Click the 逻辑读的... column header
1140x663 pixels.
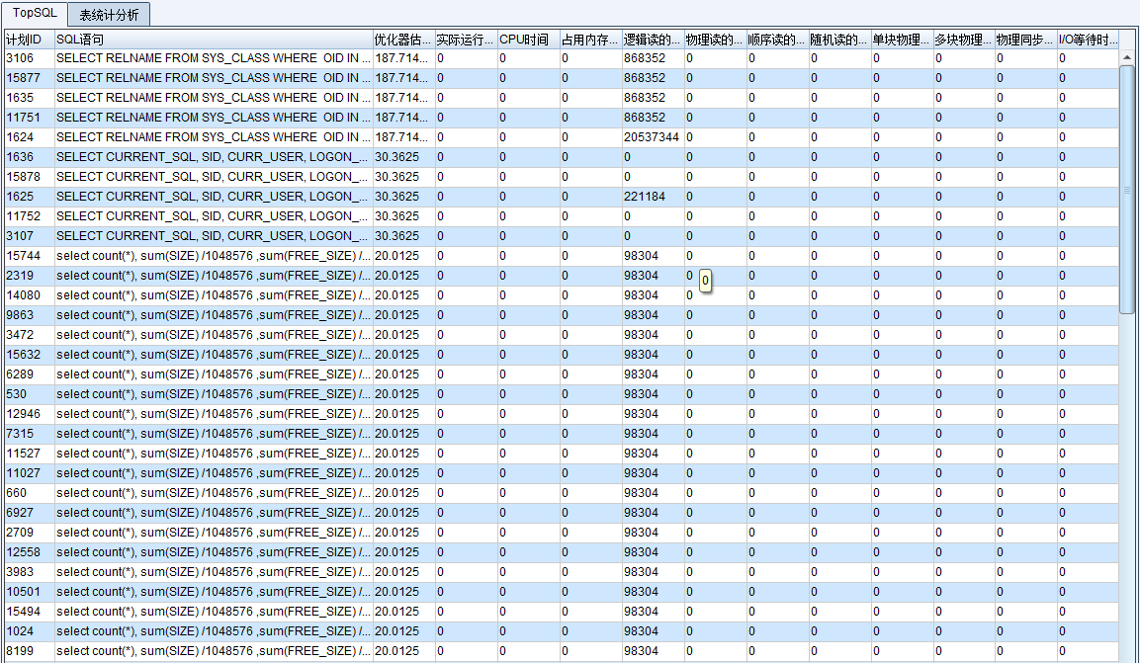[652, 40]
